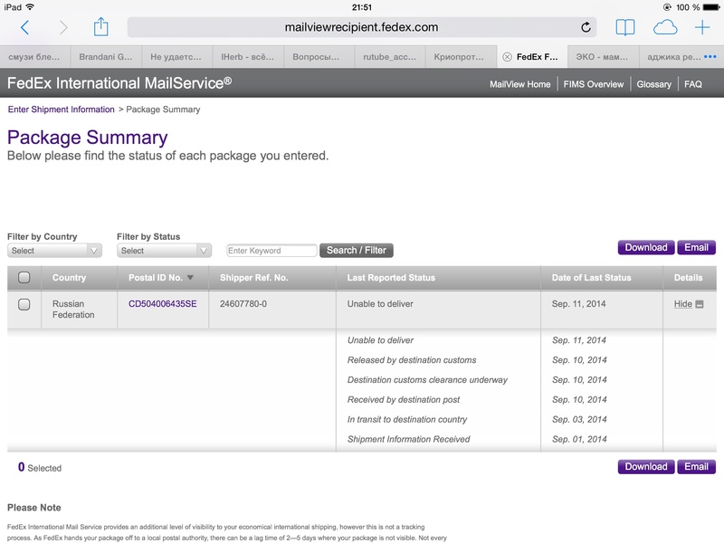This screenshot has width=724, height=543.
Task: Click the Shipper Ref. No. header
Action: [253, 278]
